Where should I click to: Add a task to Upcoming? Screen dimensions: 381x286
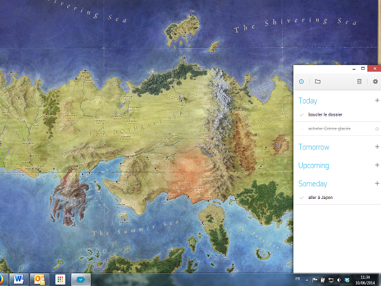(x=377, y=165)
